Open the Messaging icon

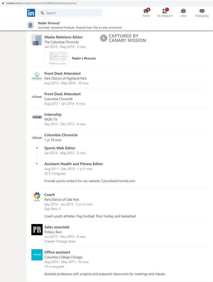[x=202, y=11]
